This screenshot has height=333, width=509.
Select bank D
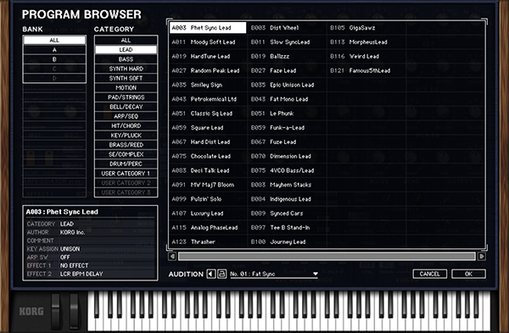pos(54,78)
